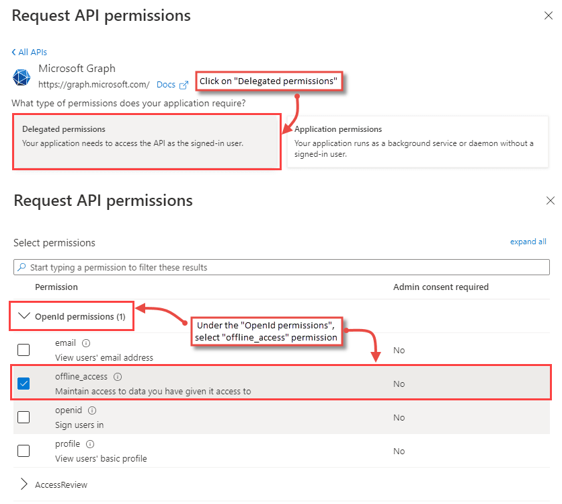Click the Microsoft Graph title text

[x=77, y=69]
